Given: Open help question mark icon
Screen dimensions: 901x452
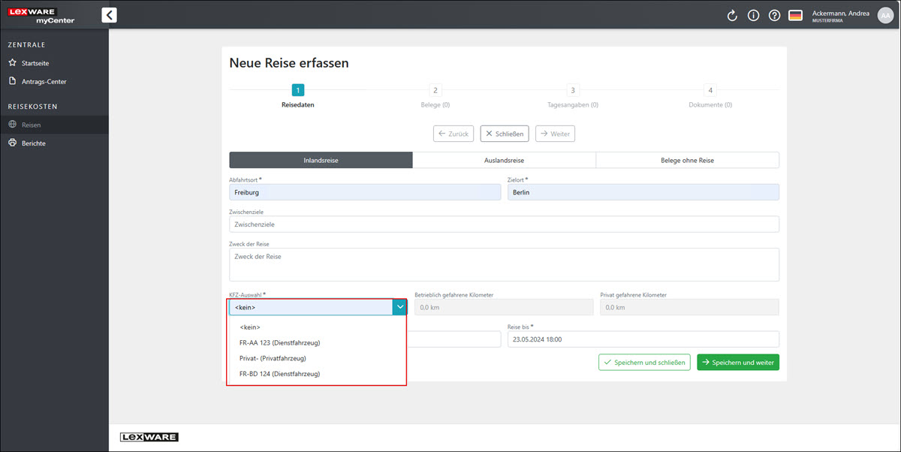Looking at the screenshot, I should [774, 16].
